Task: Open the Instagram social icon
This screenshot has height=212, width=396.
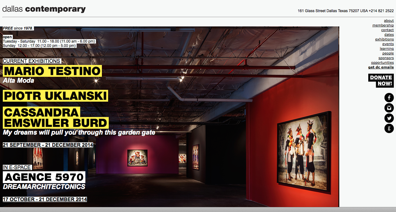Action: 389,108
